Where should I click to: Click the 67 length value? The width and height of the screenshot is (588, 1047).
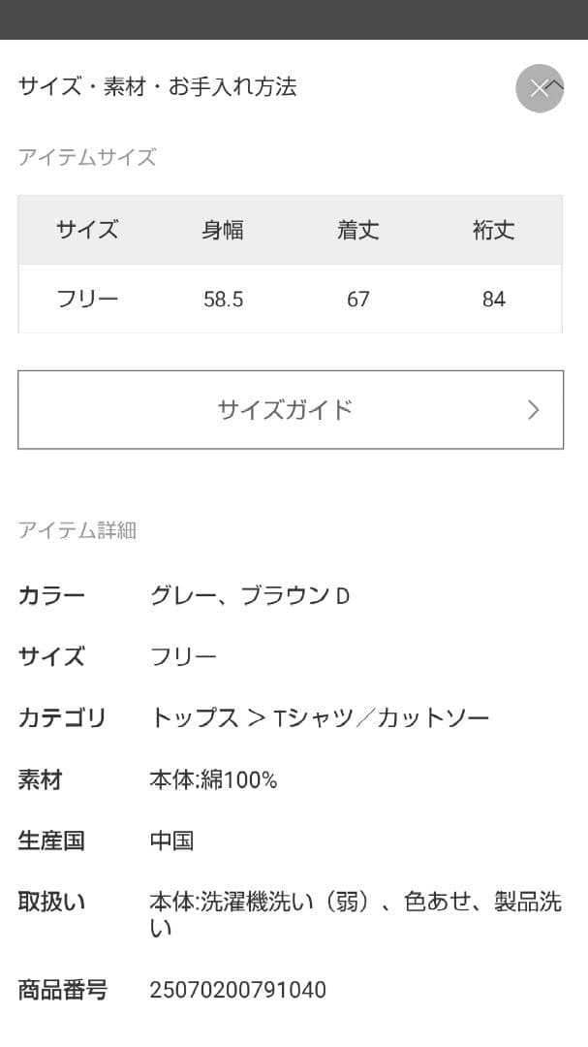[x=357, y=299]
